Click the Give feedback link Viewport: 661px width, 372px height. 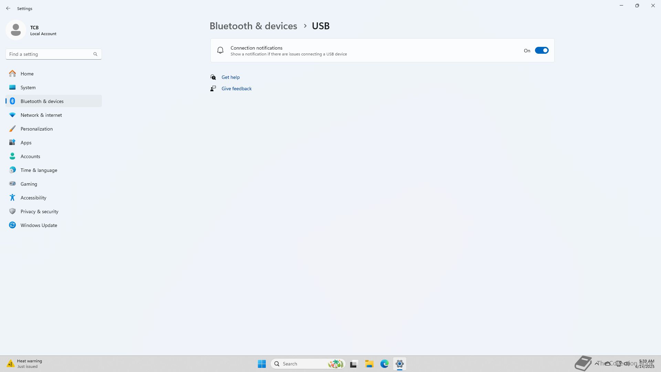(x=236, y=89)
